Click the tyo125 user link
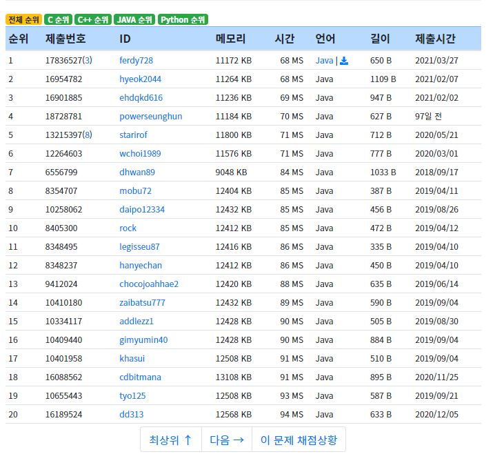Image resolution: width=495 pixels, height=463 pixels. point(132,396)
